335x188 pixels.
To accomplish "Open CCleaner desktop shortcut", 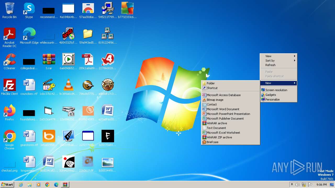I will (x=9, y=62).
